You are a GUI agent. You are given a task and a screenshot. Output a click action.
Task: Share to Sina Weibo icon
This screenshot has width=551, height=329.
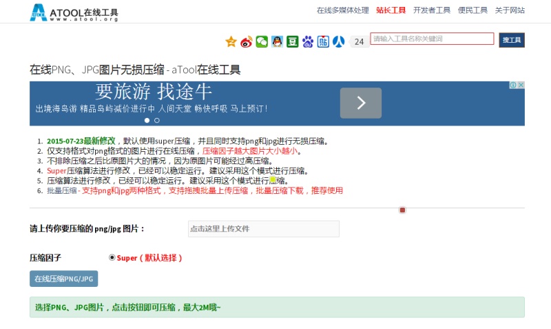tap(247, 41)
